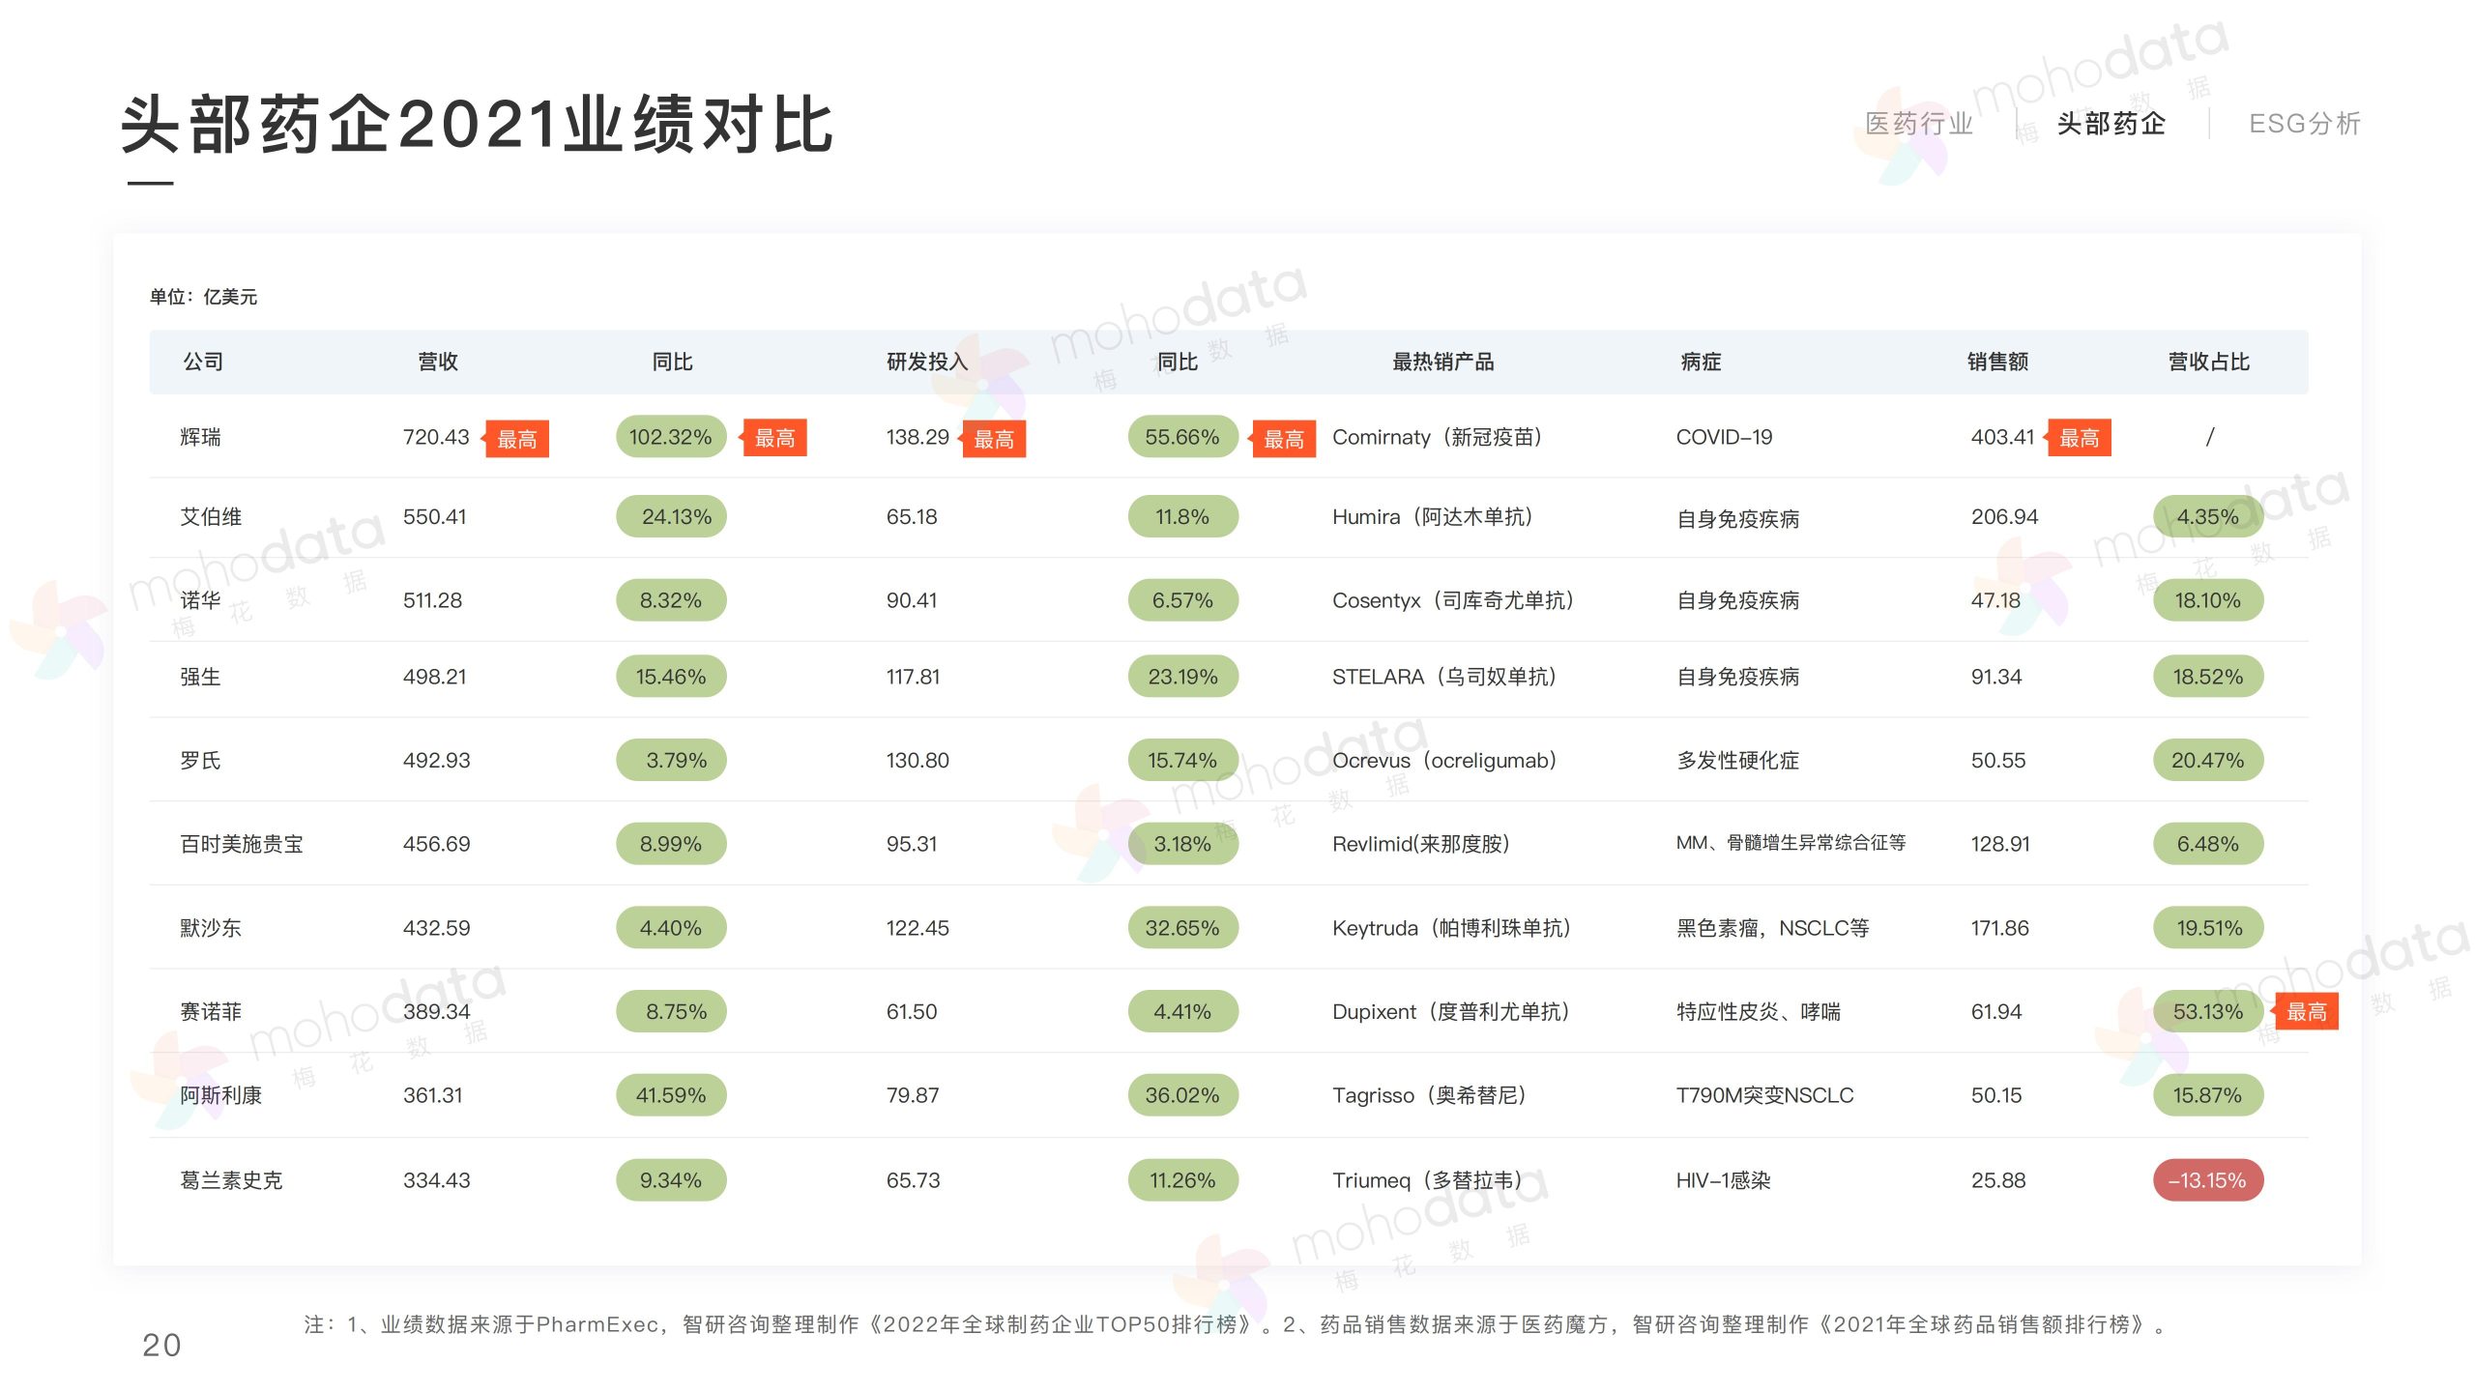This screenshot has width=2475, height=1392.
Task: Click the 最热销产品 column header
Action: [1442, 362]
